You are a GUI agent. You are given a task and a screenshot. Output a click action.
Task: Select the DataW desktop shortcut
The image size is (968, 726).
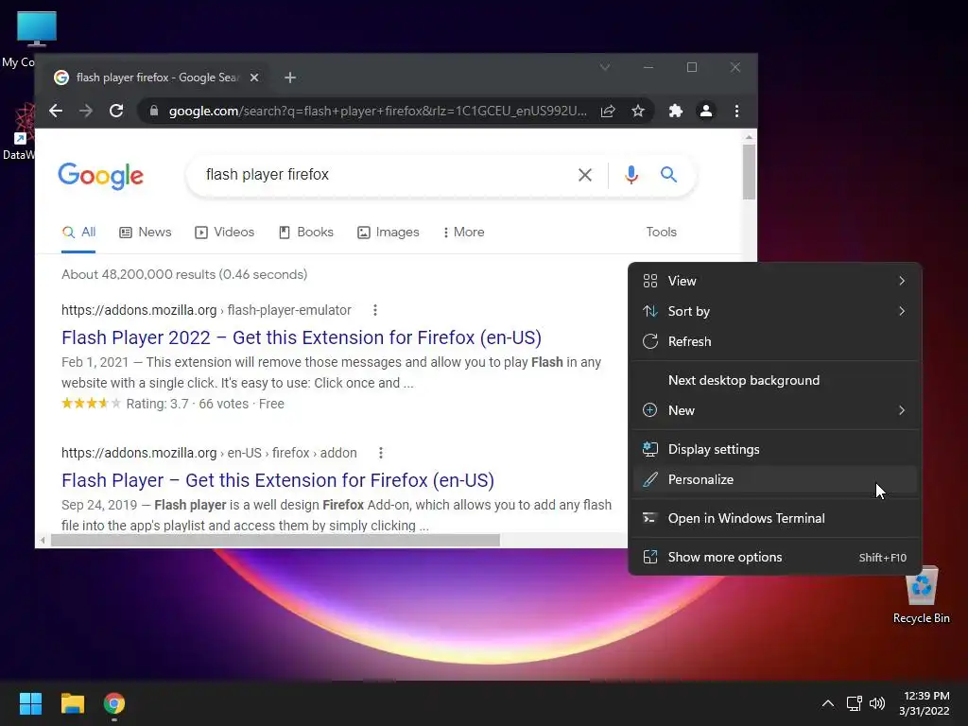18,132
